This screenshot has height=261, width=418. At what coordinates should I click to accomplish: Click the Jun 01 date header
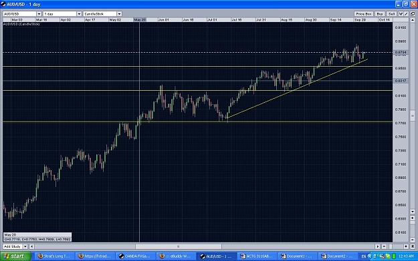point(164,20)
